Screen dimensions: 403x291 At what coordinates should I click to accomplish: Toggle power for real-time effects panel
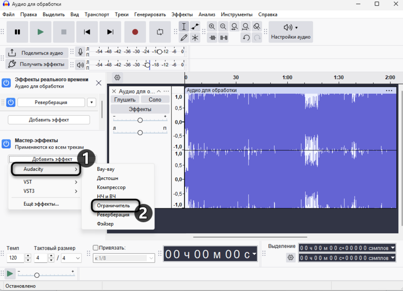(6, 83)
